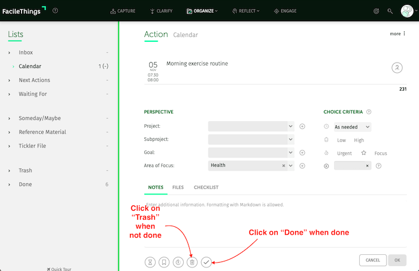Mark action done with checkmark icon
The height and width of the screenshot is (271, 419).
click(207, 262)
